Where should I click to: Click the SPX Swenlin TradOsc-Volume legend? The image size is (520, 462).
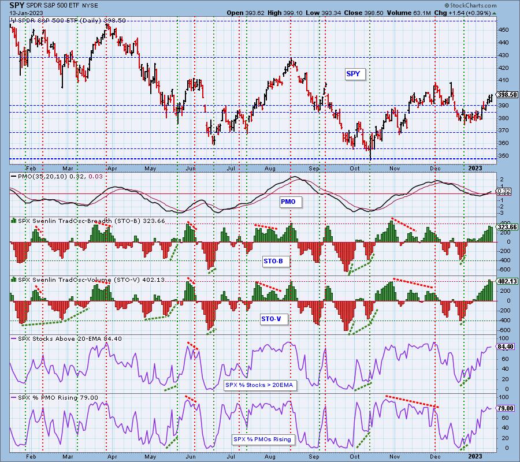pos(91,280)
